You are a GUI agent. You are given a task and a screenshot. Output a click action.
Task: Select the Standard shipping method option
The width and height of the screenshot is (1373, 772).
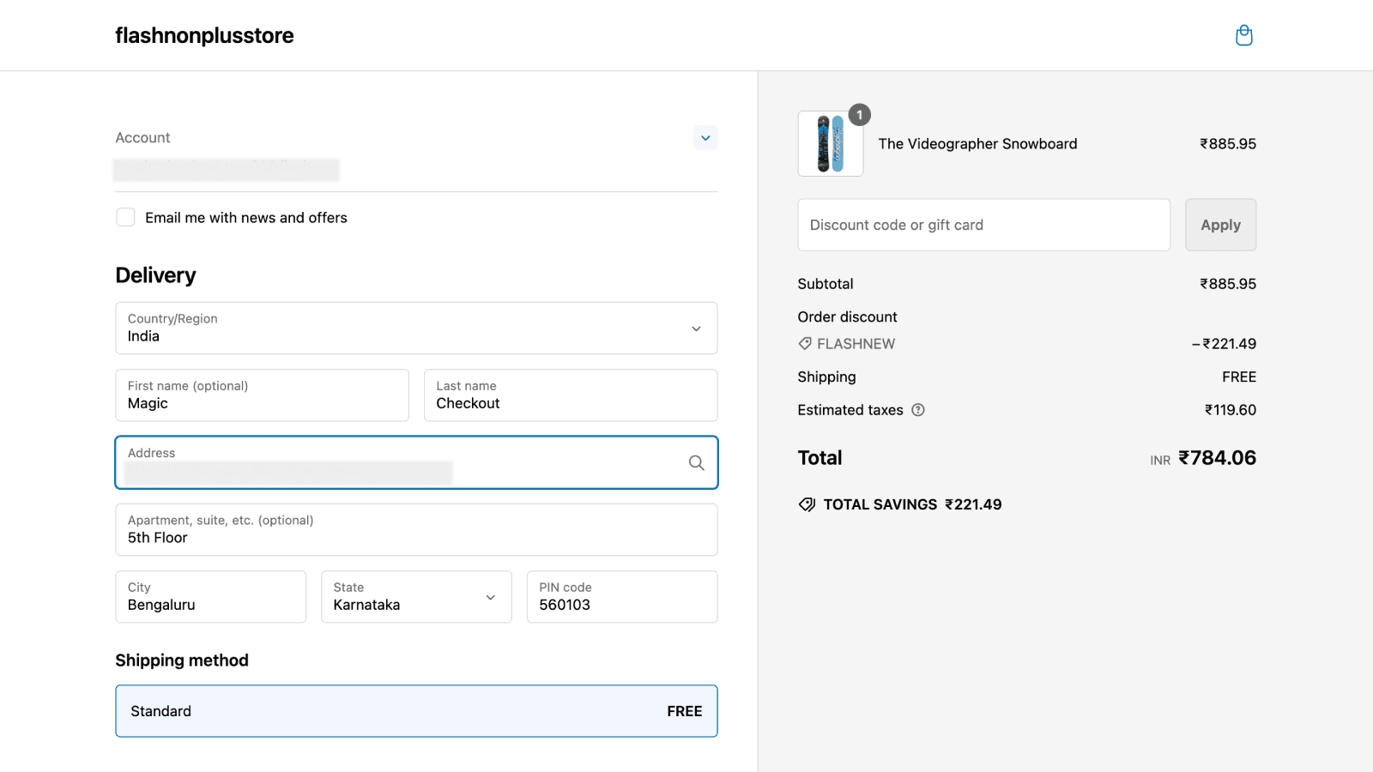coord(416,711)
